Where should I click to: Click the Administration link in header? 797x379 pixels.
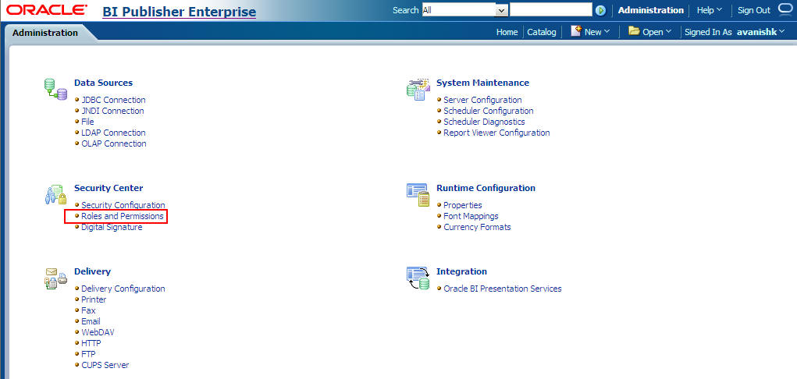(650, 10)
